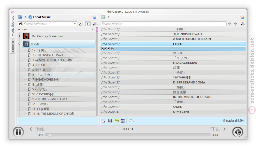Click the inline next track button under LEECH
The image size is (256, 148).
112,49
